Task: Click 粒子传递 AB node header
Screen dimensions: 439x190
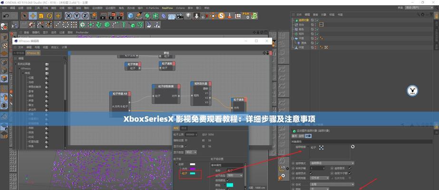Action: (x=120, y=94)
